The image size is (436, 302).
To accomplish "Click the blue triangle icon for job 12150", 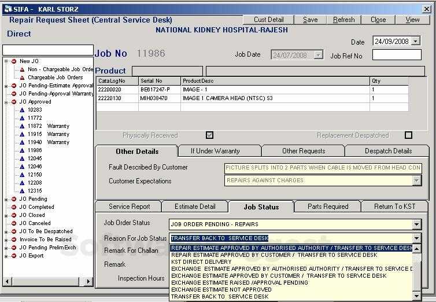I will pyautogui.click(x=22, y=175).
